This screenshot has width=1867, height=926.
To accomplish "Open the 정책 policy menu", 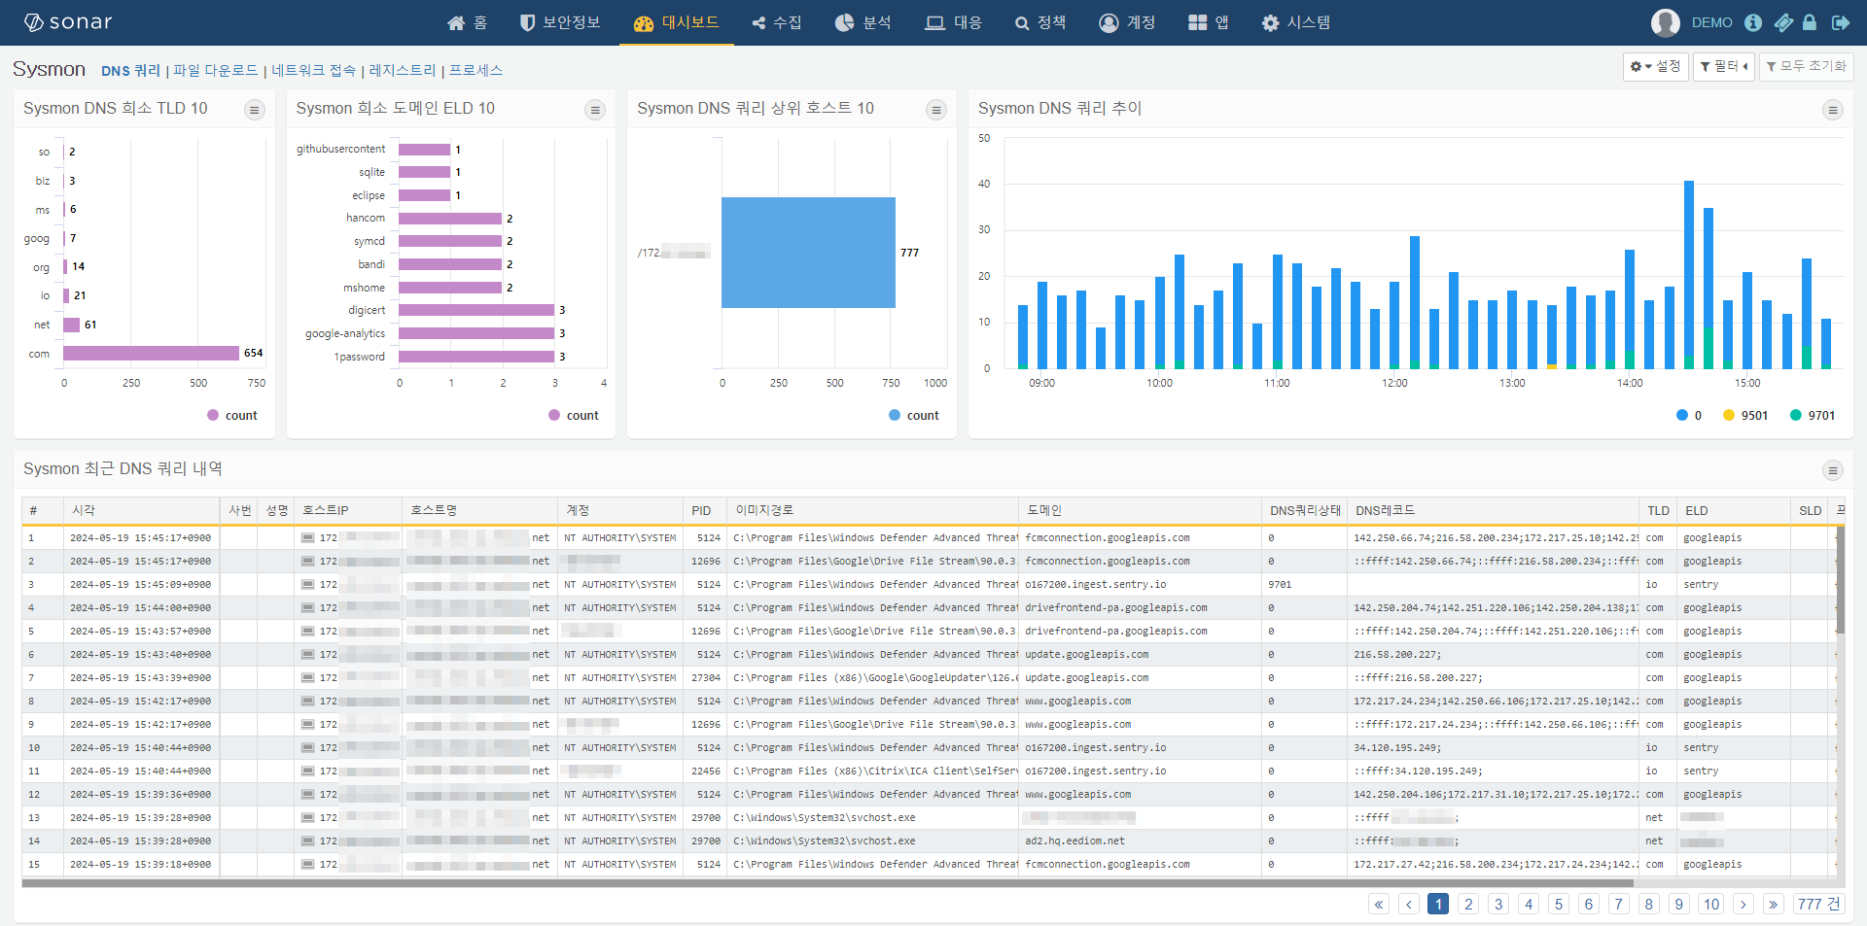I will click(x=1040, y=22).
